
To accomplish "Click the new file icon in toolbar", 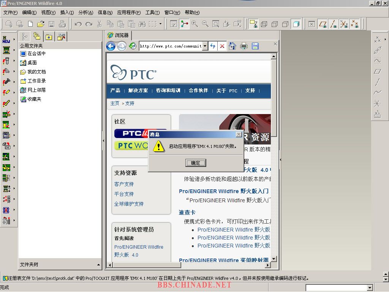I will [30, 24].
